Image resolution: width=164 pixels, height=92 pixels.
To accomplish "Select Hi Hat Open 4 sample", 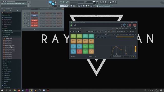I will (8, 58).
